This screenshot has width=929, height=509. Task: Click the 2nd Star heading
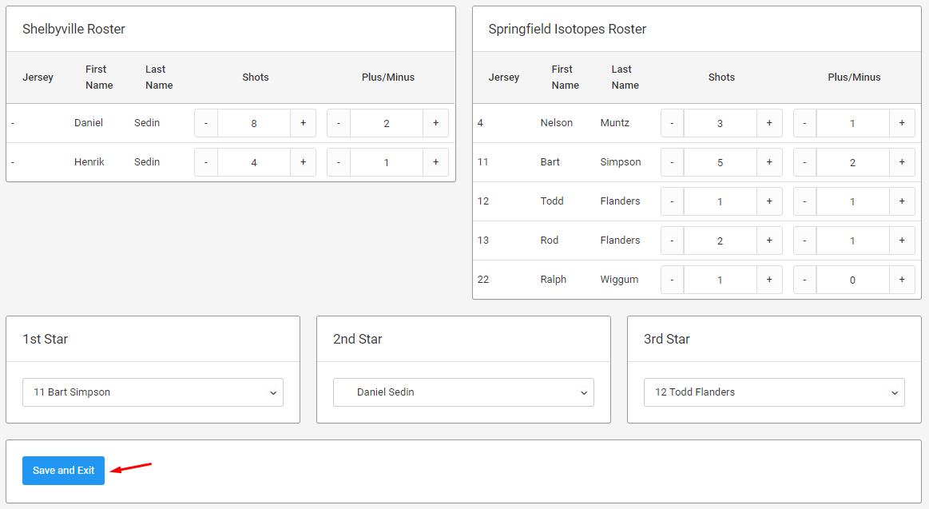click(357, 339)
